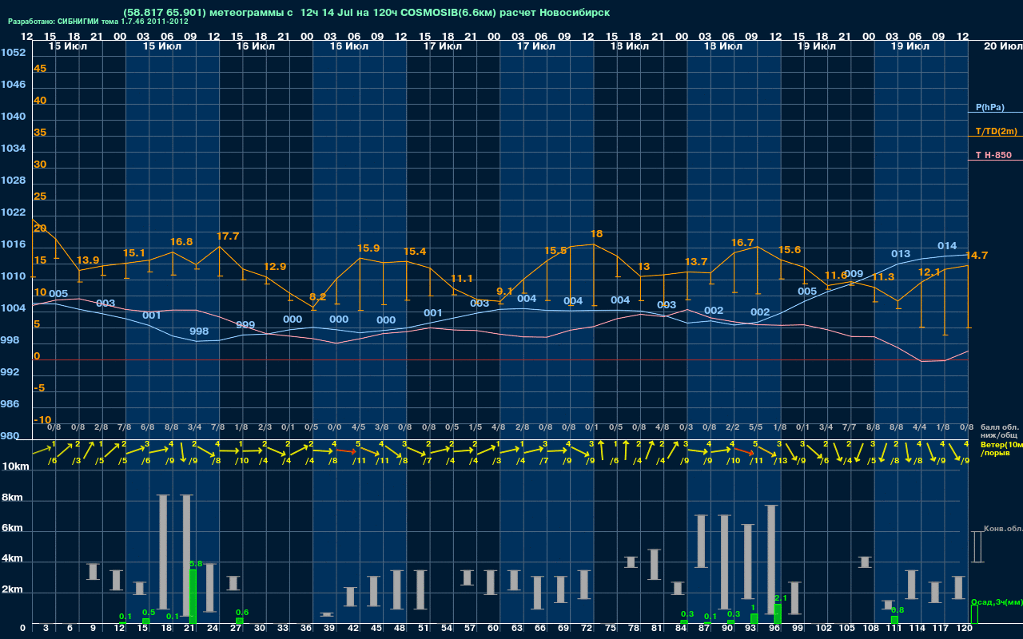This screenshot has height=639, width=1023.
Task: Click the temperature value 12.9
Action: coord(275,267)
